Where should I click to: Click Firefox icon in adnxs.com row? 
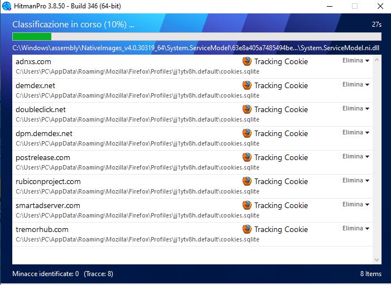tap(247, 61)
